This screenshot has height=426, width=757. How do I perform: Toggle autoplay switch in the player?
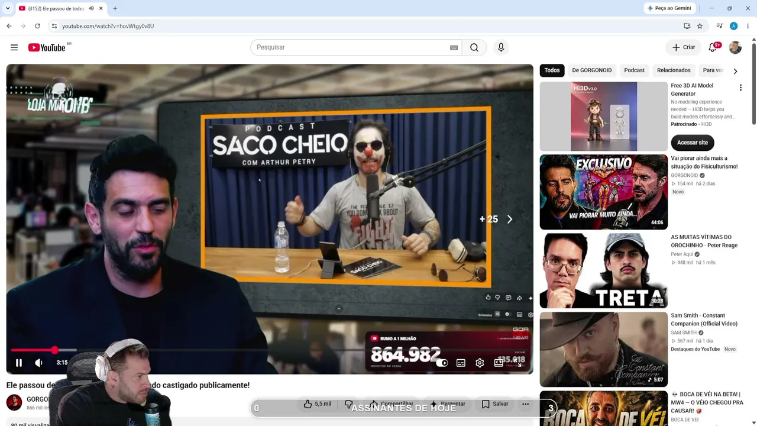tap(442, 363)
